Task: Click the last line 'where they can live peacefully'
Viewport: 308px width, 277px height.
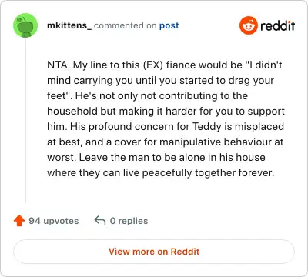Action: [x=161, y=173]
